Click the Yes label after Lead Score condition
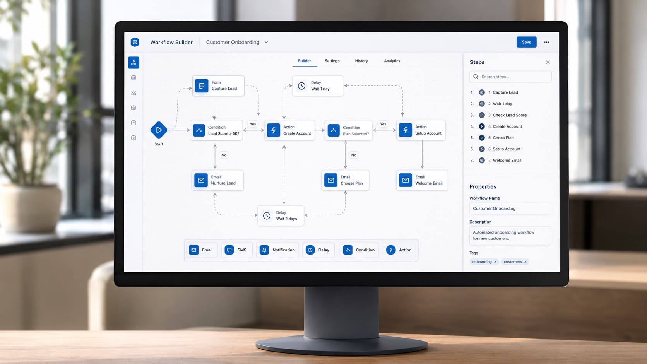Viewport: 647px width, 364px height. point(253,124)
